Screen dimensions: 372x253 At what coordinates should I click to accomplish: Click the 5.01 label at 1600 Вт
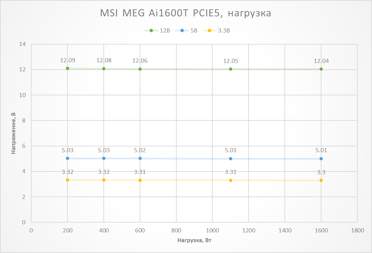pyautogui.click(x=321, y=150)
